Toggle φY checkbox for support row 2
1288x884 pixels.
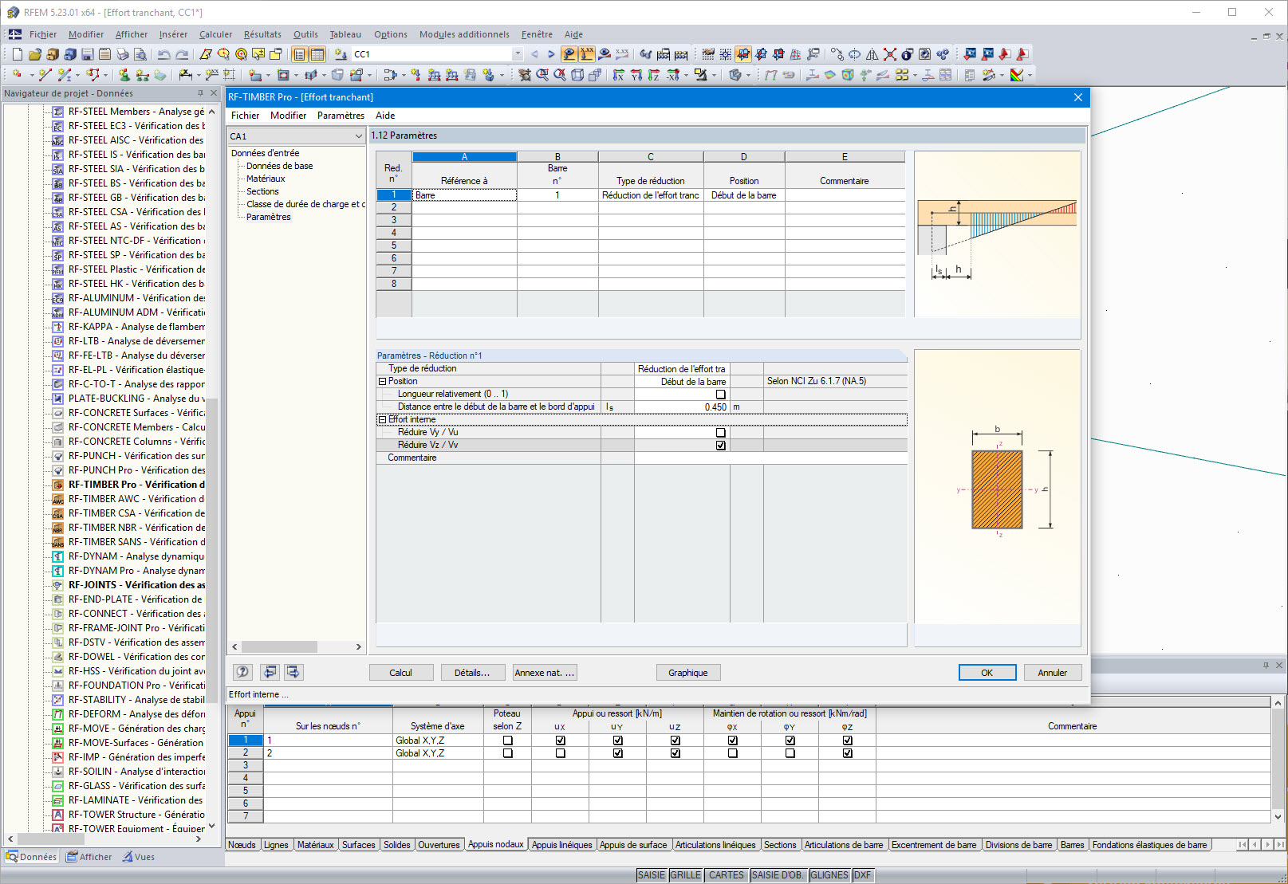(790, 753)
